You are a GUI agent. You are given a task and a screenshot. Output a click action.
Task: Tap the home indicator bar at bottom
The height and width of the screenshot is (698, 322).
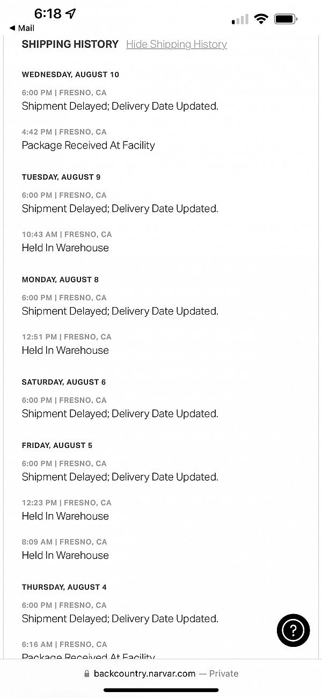coord(161,690)
